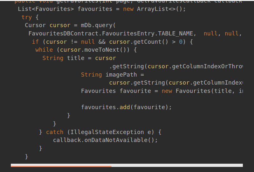Click the 'while' keyword in the loop
The width and height of the screenshot is (254, 172).
click(x=44, y=50)
